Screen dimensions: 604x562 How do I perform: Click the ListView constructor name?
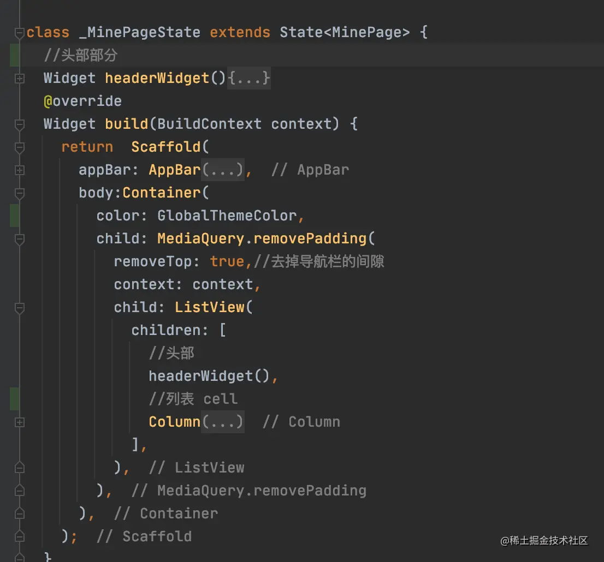point(210,307)
